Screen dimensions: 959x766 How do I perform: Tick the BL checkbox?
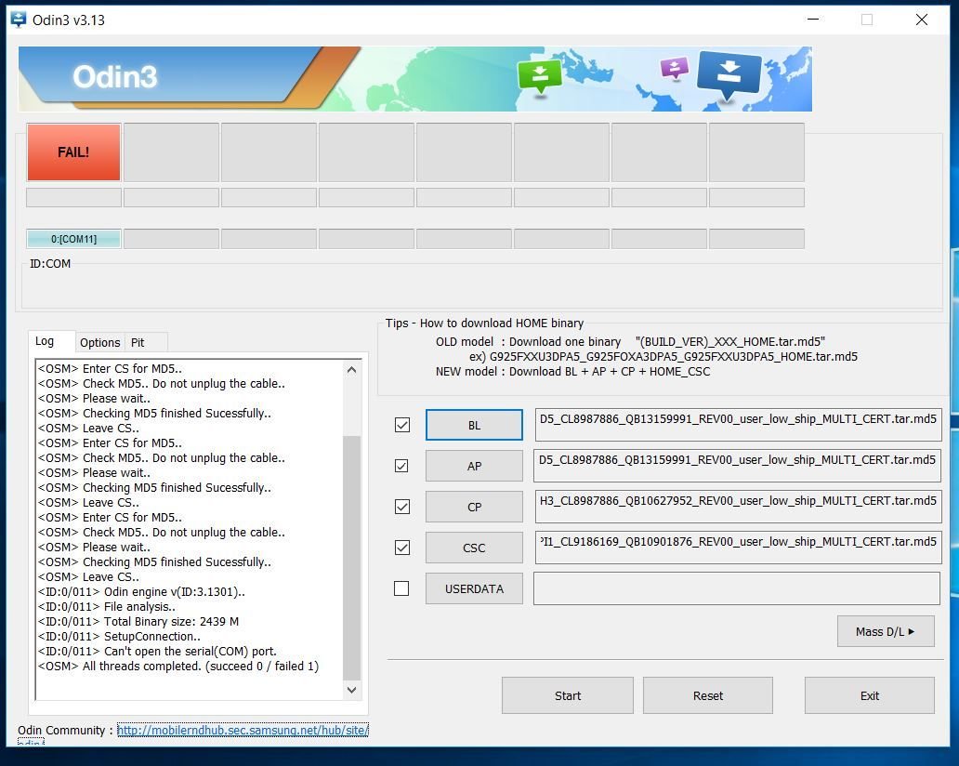[401, 425]
